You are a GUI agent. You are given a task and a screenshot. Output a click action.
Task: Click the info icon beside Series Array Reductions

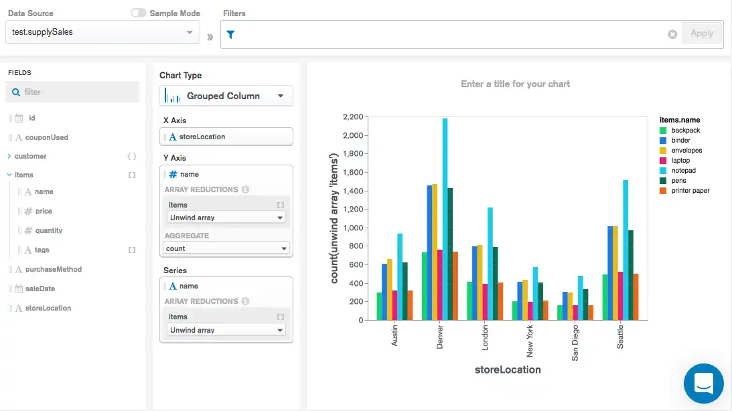(245, 301)
